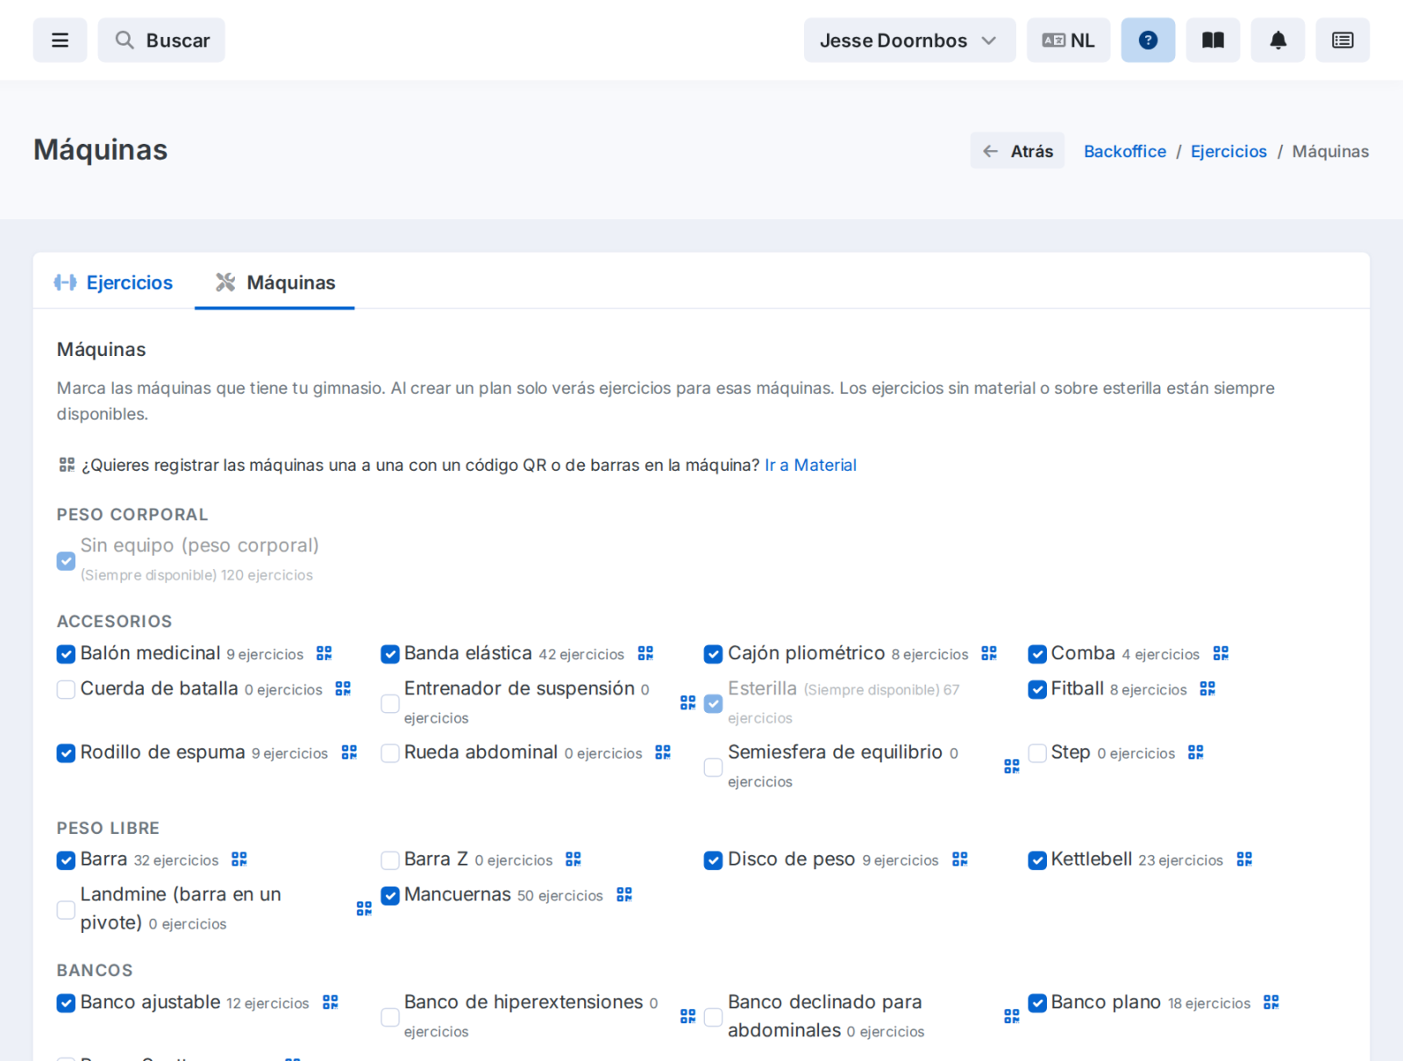Follow the Ir a Material link

810,465
